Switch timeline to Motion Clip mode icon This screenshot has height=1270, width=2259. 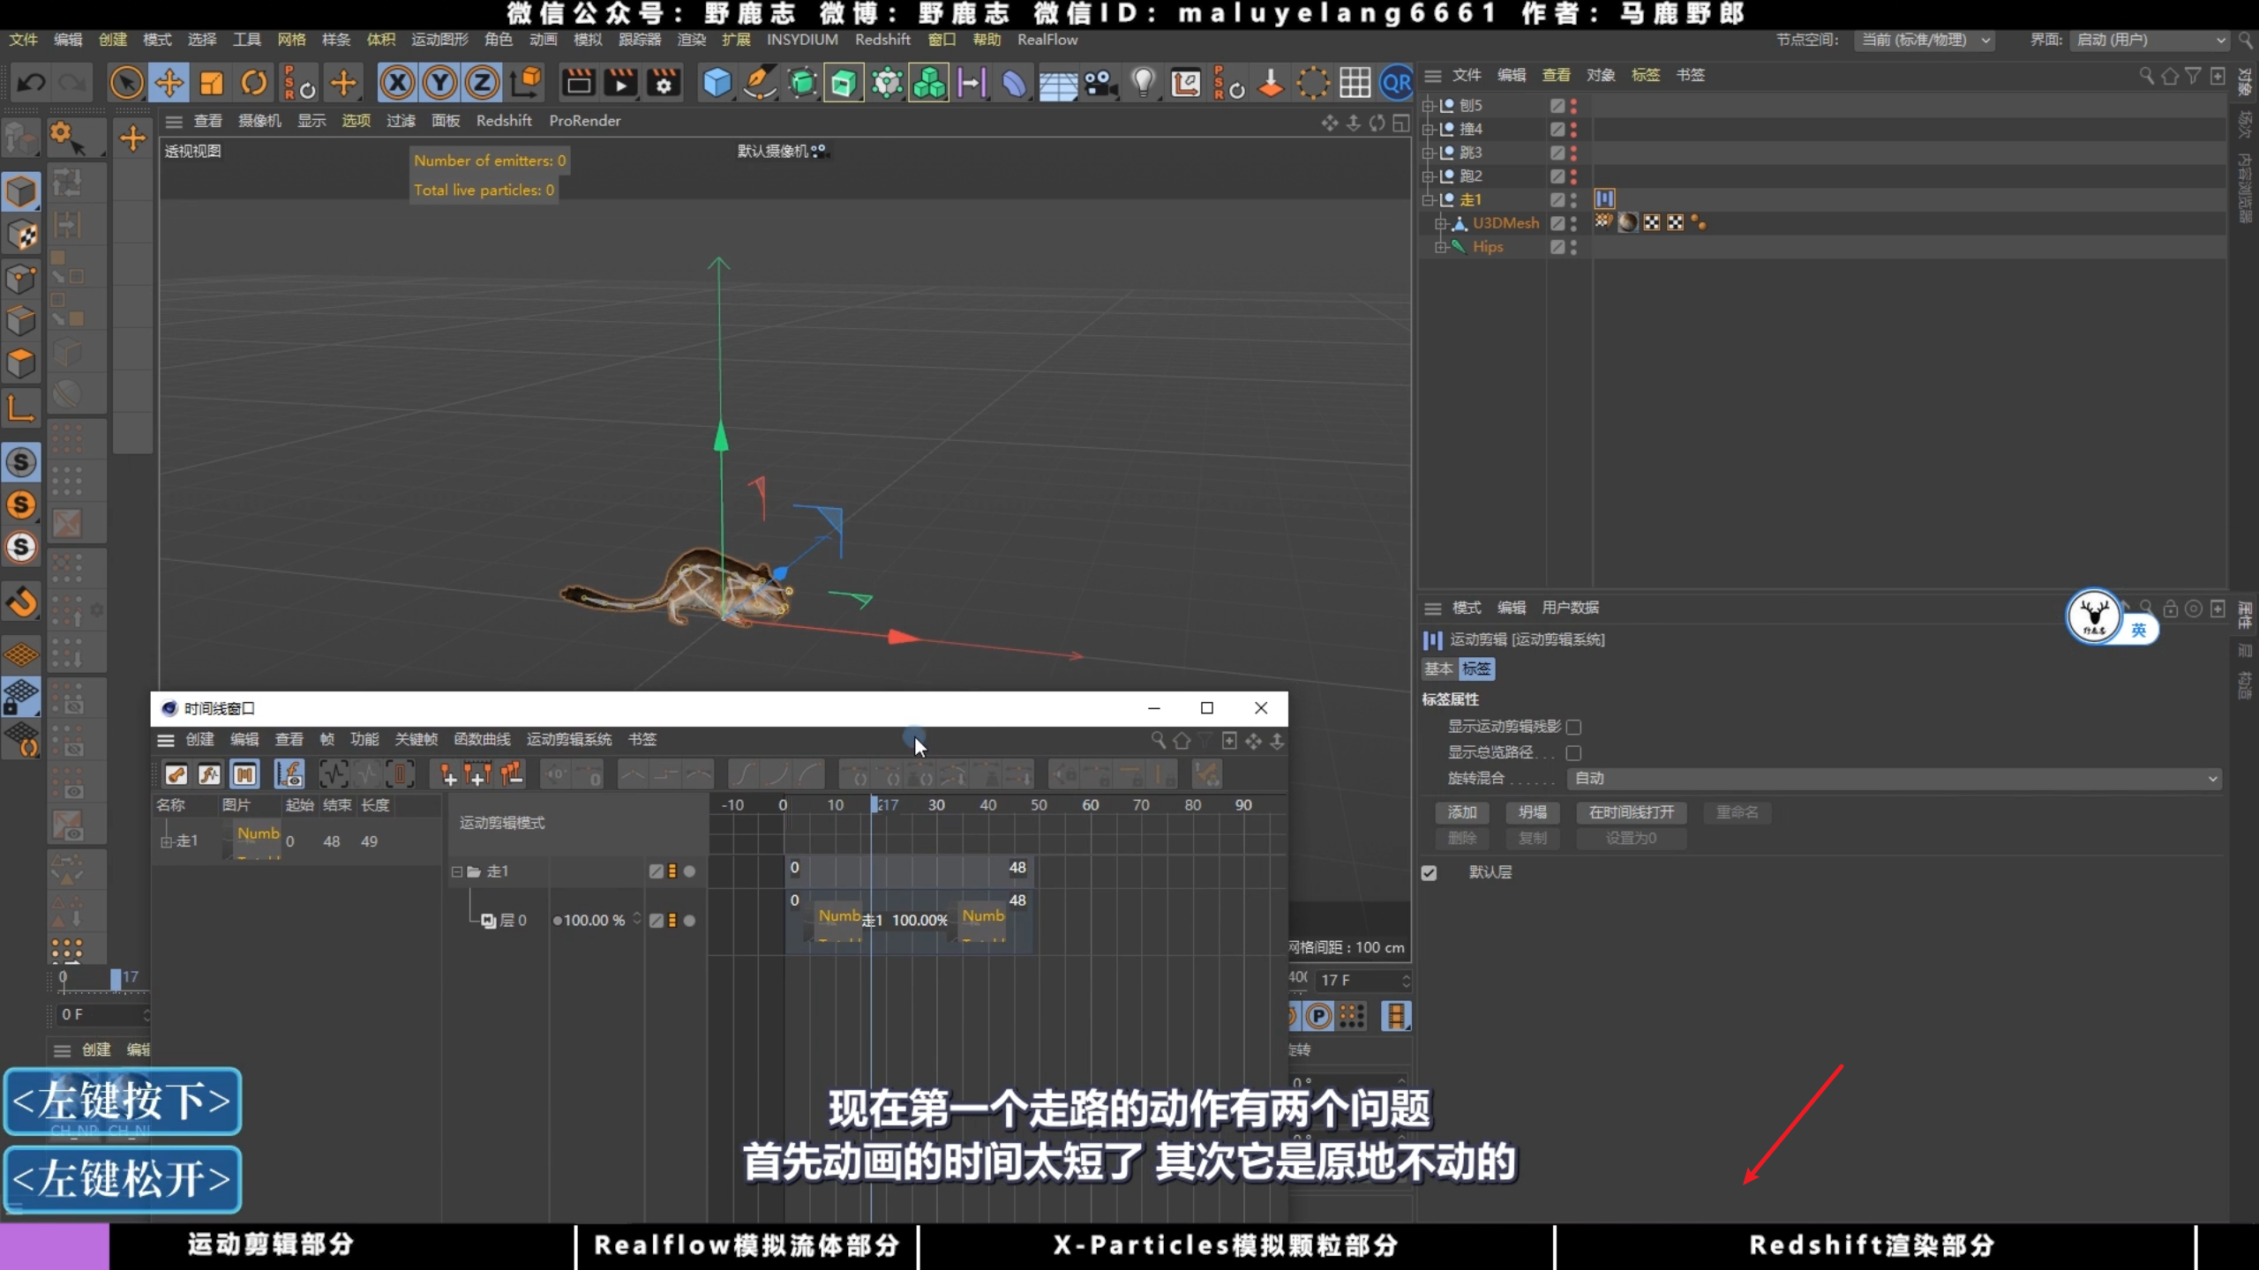(x=244, y=774)
